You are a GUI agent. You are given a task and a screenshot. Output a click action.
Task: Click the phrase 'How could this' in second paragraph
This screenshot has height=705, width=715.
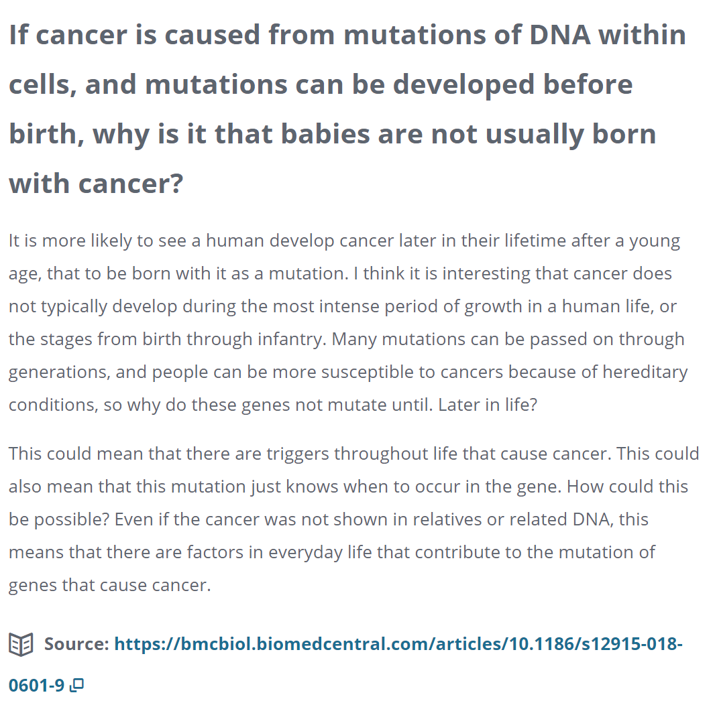627,487
